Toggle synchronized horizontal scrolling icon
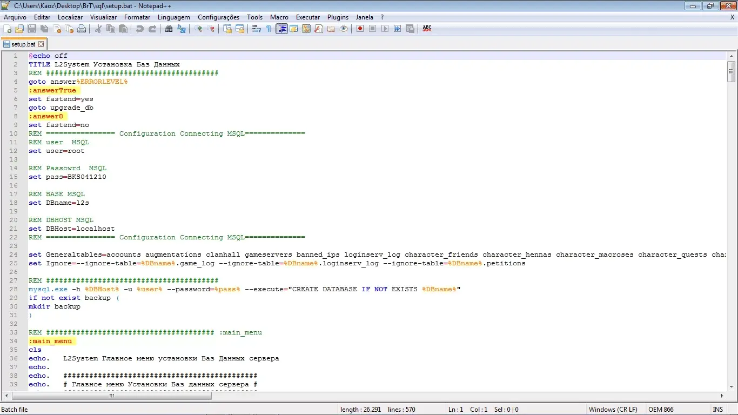The width and height of the screenshot is (738, 415). pyautogui.click(x=240, y=29)
